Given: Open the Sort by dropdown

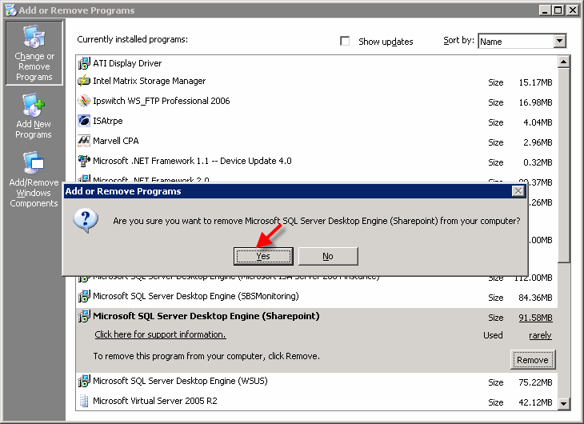Looking at the screenshot, I should tap(559, 41).
